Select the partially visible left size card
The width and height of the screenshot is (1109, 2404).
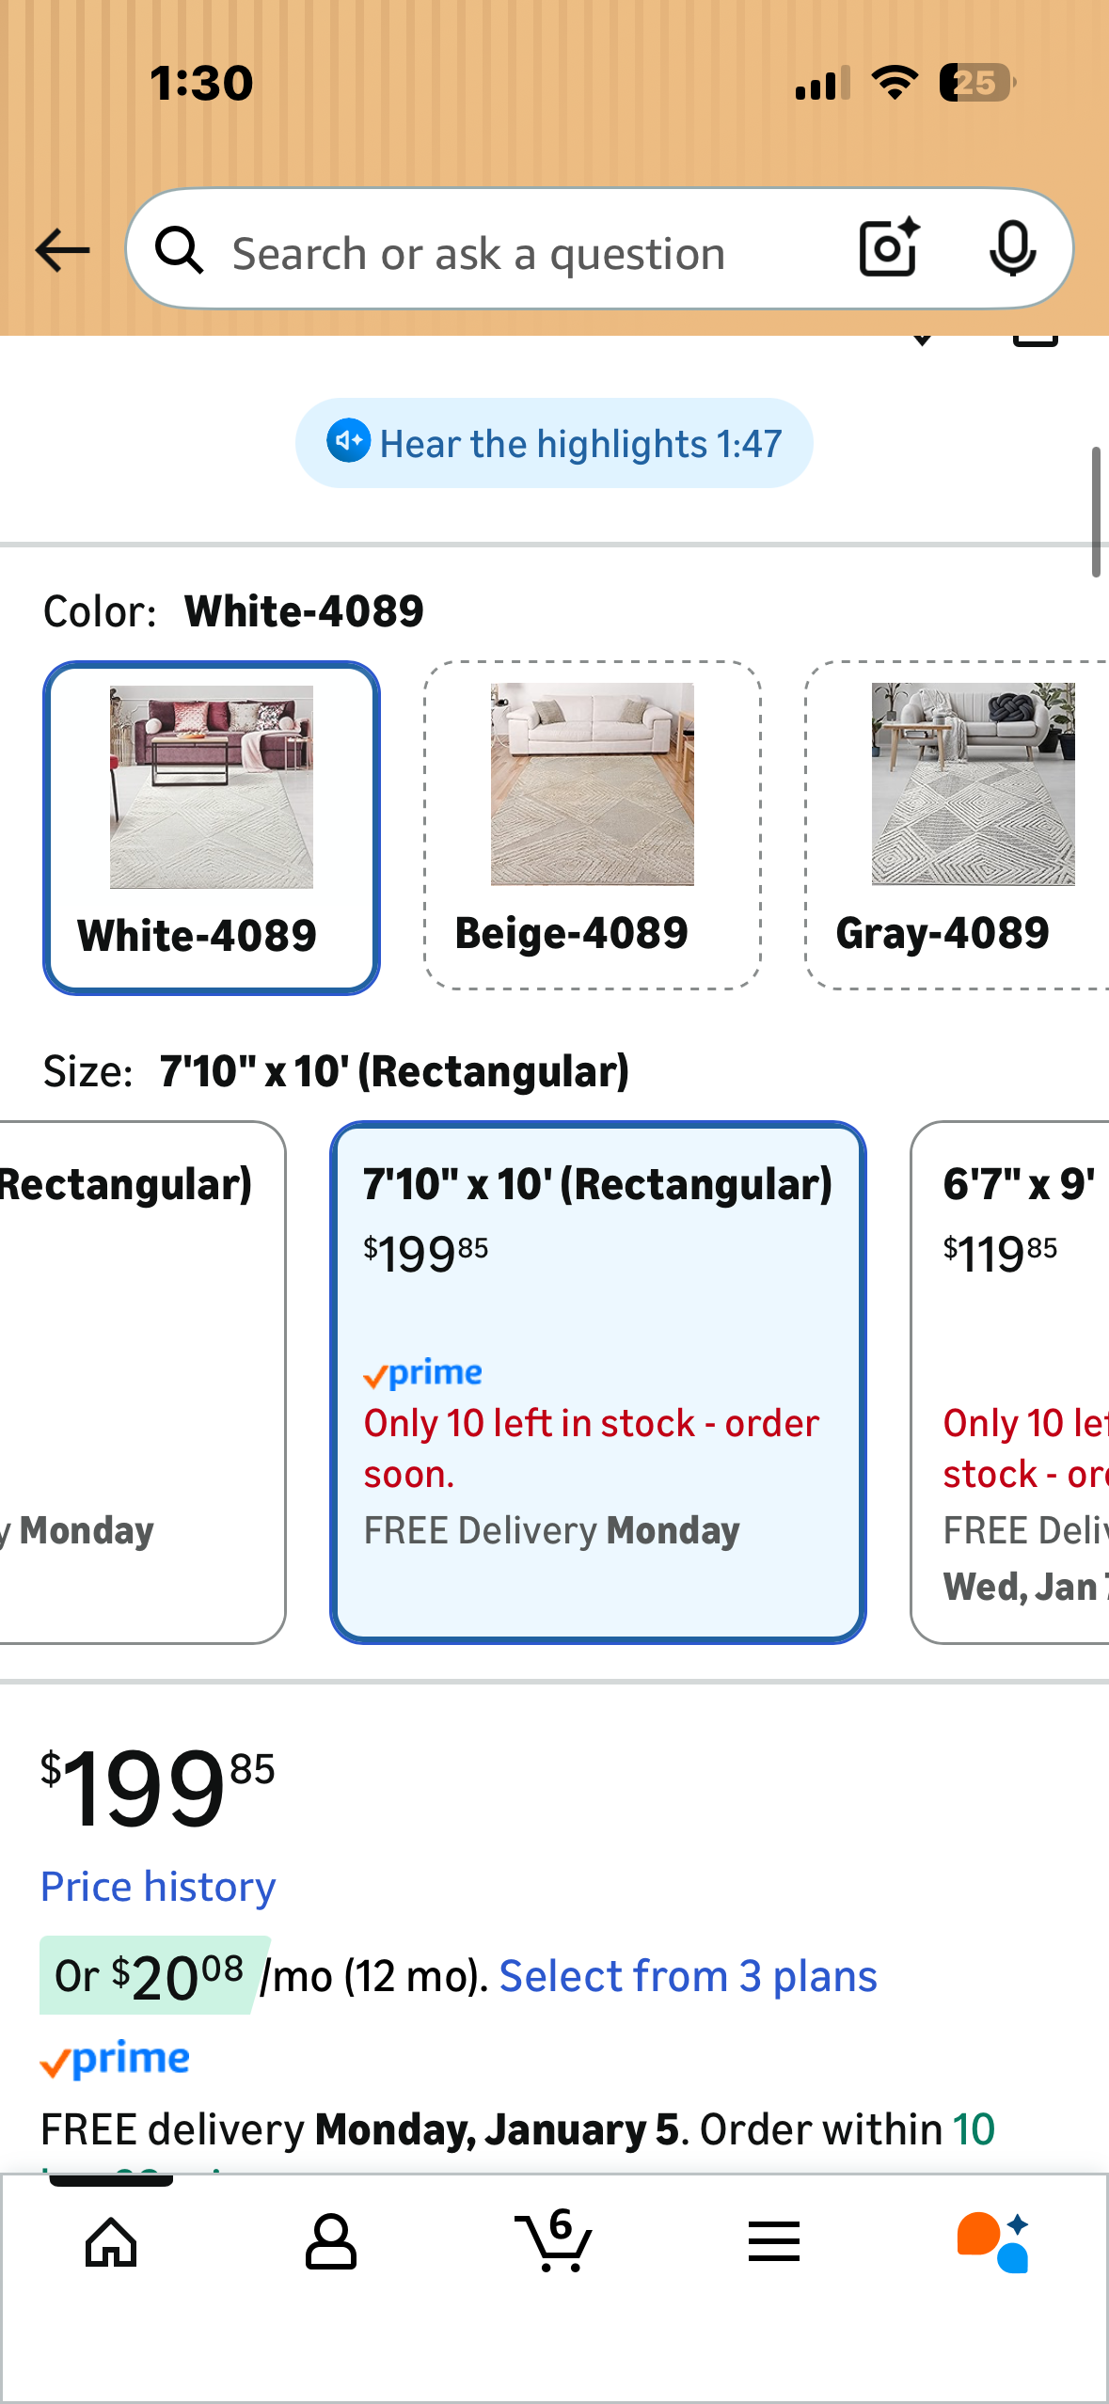tap(141, 1382)
